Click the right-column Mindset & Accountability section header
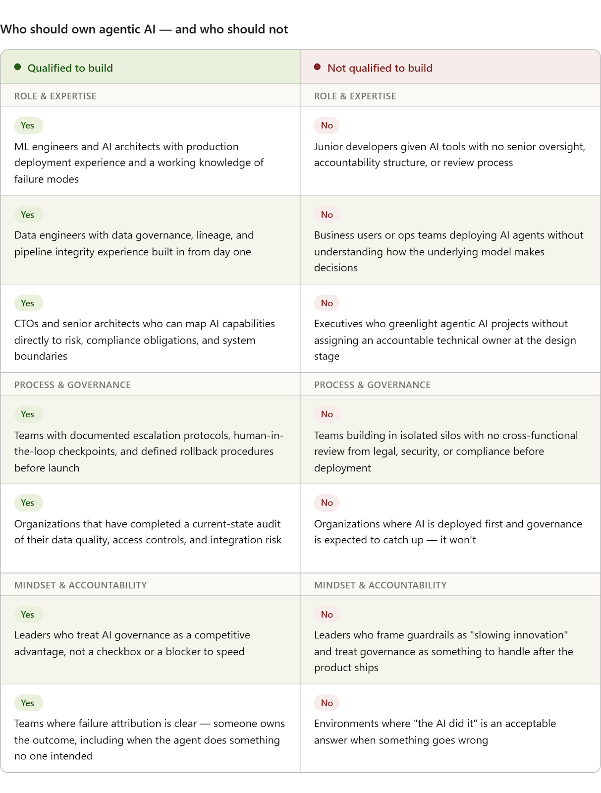 [x=380, y=585]
